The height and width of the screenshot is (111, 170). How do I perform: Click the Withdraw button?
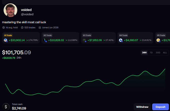pyautogui.click(x=142, y=107)
